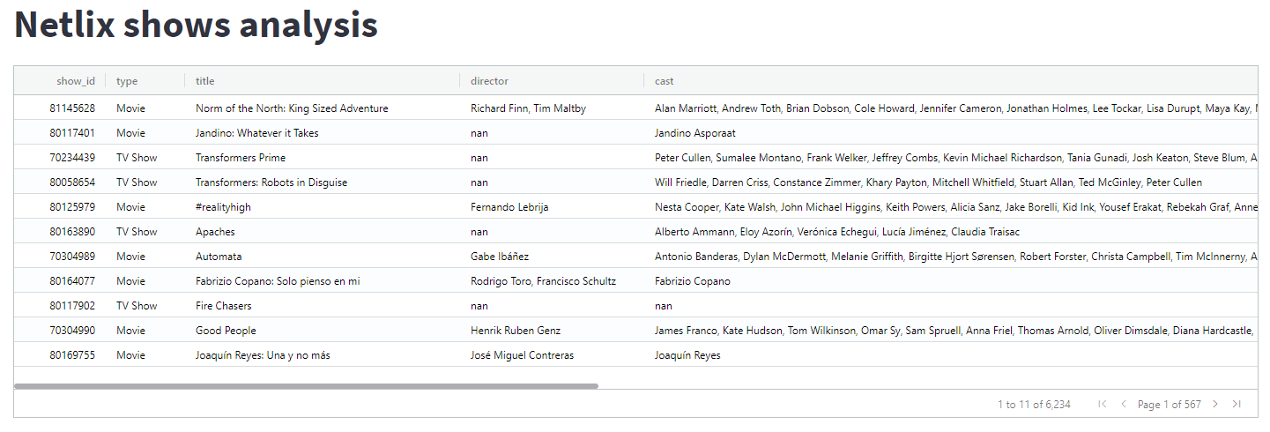Sort by type column header
The height and width of the screenshot is (432, 1270).
pos(127,81)
